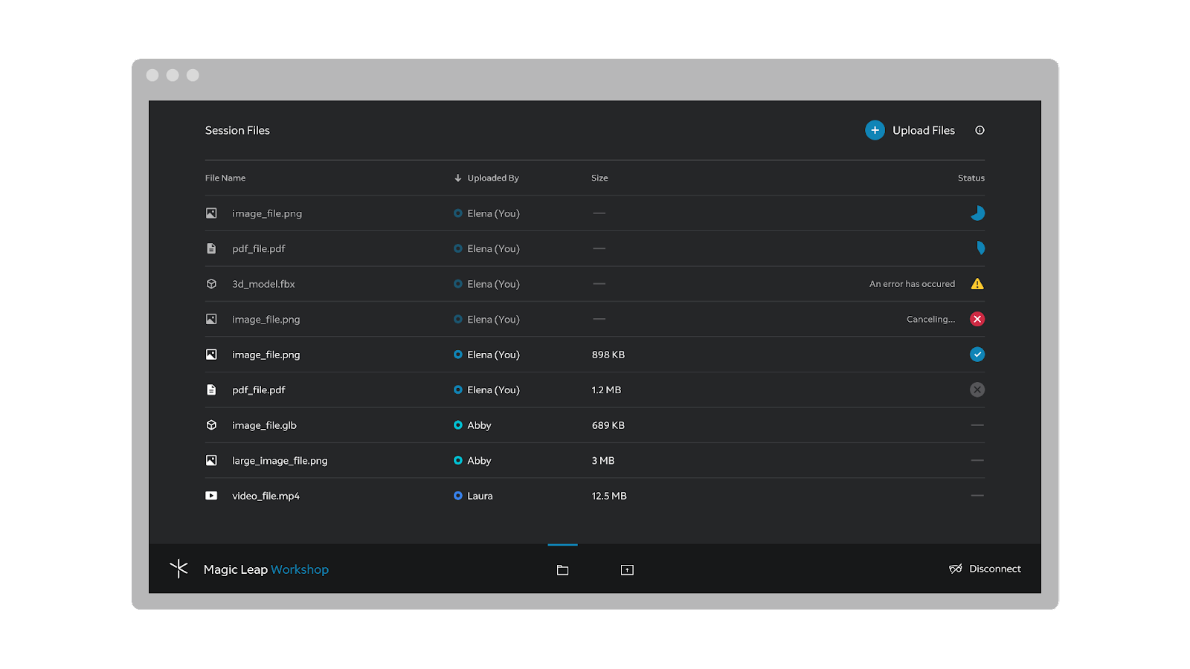1190x669 pixels.
Task: Switch to the uploads tab in the footer
Action: coord(626,569)
